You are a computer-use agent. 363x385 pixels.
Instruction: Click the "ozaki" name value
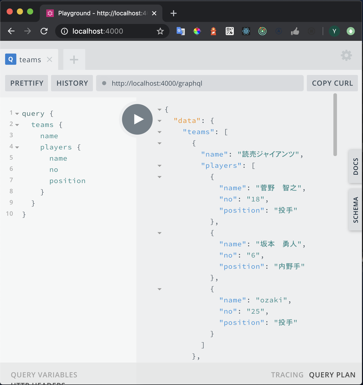point(272,300)
